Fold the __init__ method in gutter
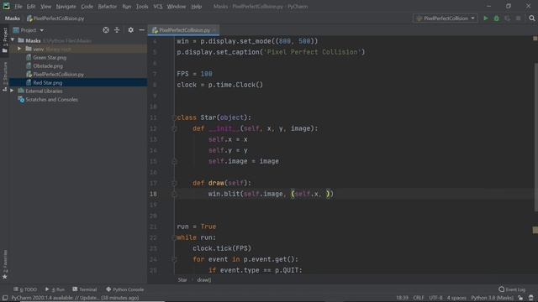 (x=174, y=128)
